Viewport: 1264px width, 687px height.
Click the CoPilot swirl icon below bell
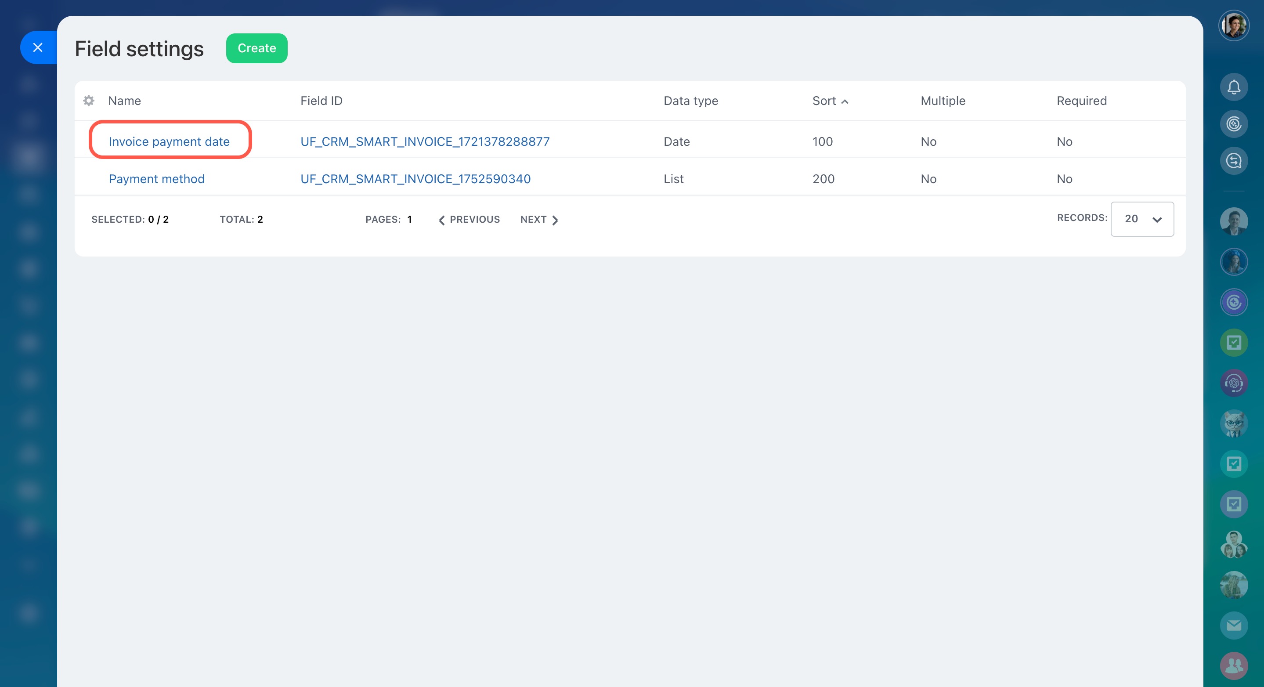click(1234, 124)
